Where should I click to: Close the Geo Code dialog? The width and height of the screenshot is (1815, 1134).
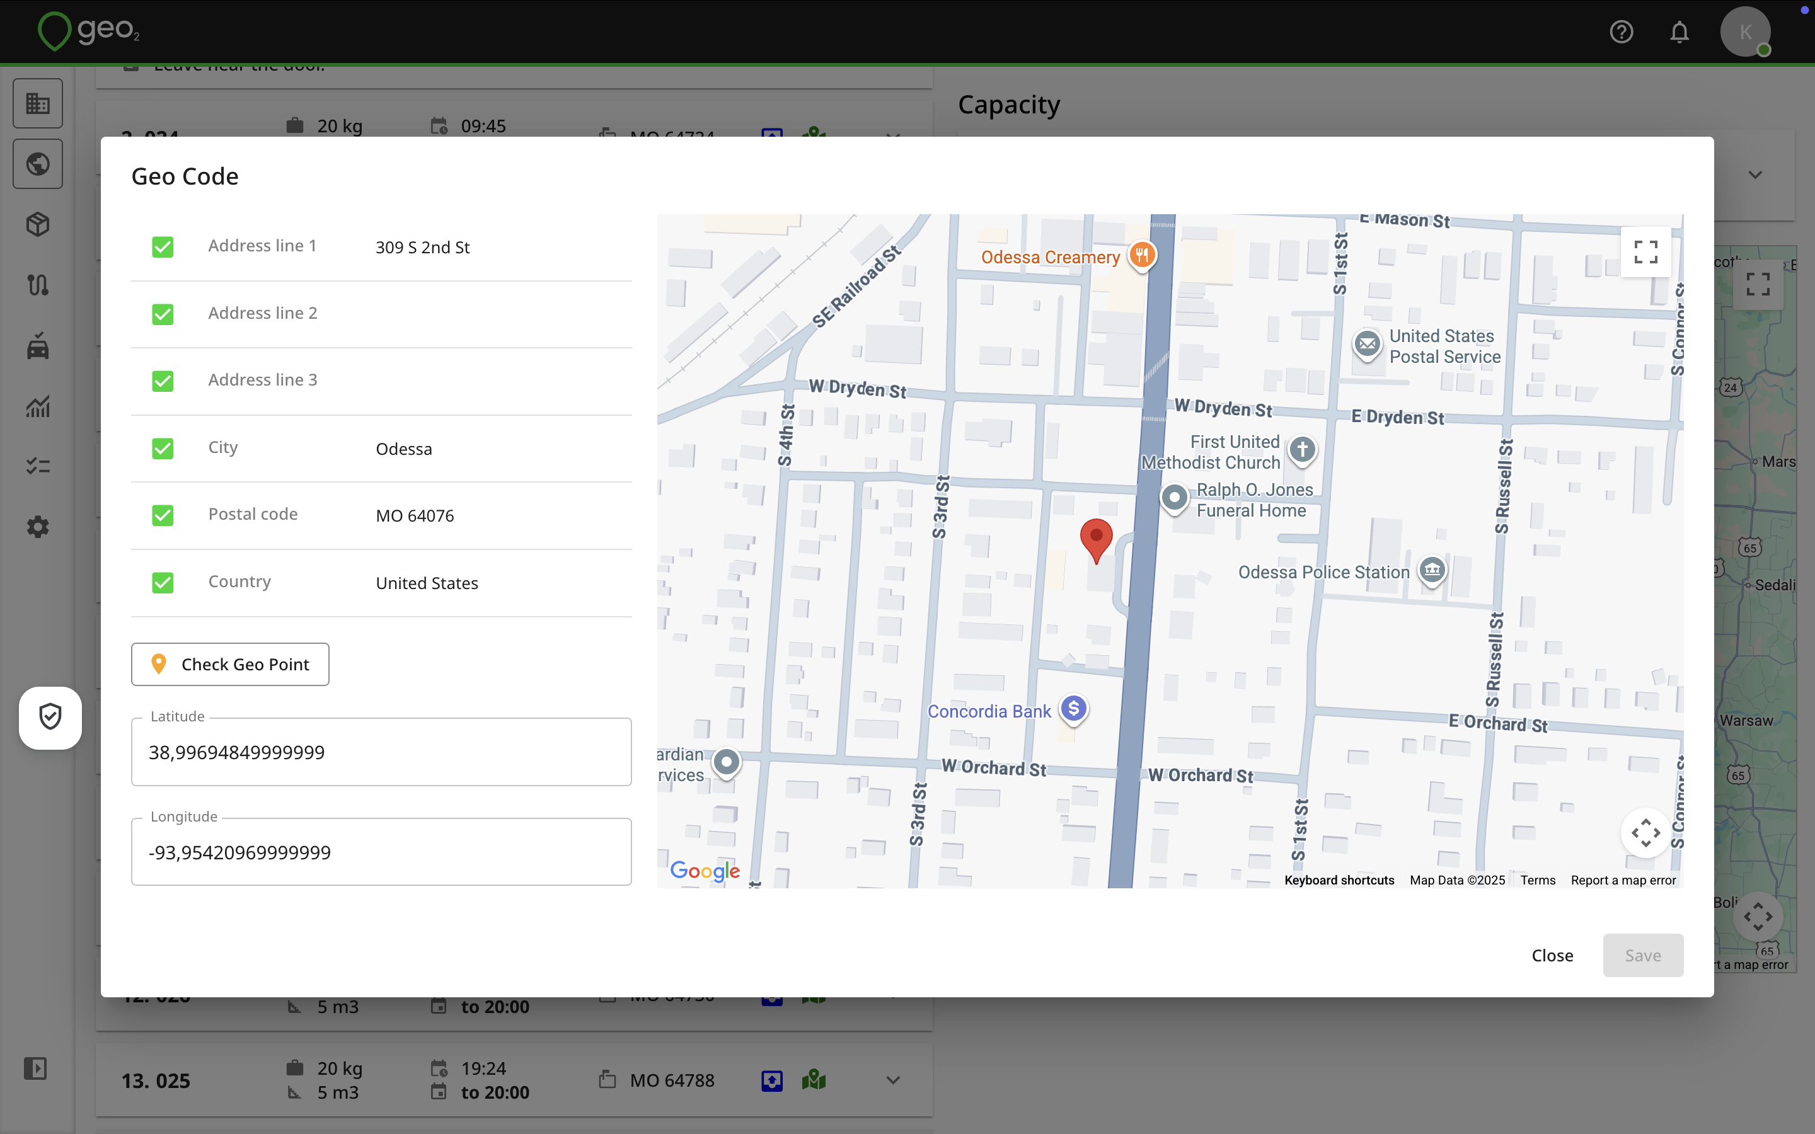[x=1552, y=956]
